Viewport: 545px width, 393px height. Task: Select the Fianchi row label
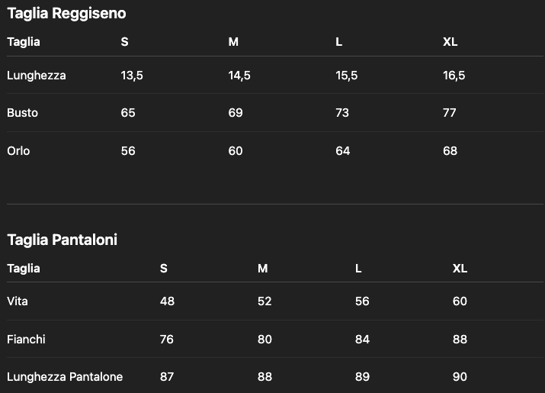(26, 339)
